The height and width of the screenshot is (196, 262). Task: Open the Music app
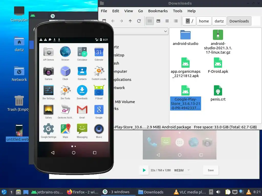point(99,131)
